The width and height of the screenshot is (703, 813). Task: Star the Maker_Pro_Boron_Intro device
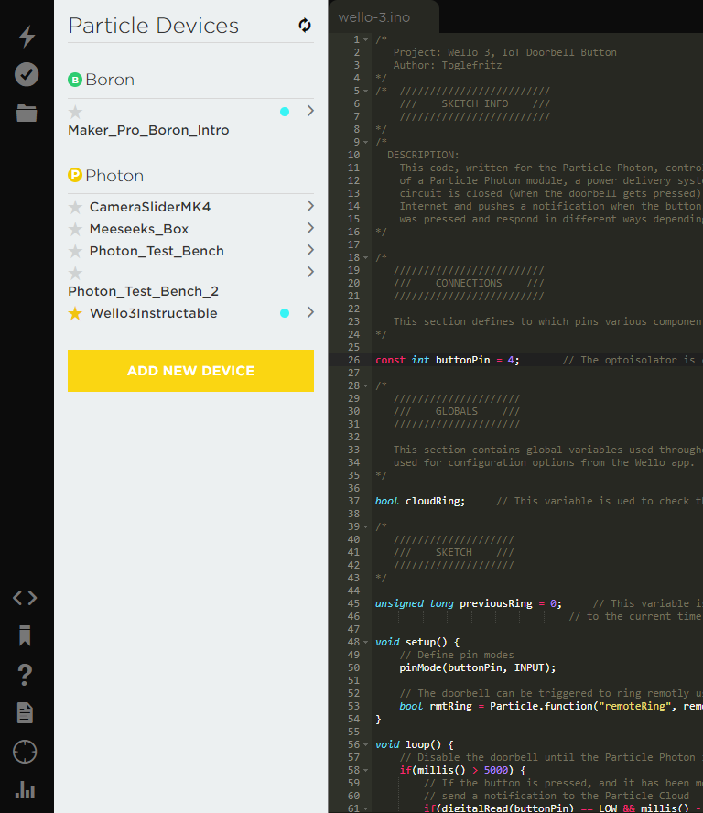point(75,112)
